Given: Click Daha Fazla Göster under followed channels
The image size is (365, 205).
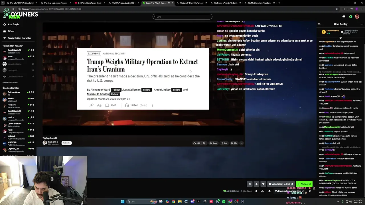Looking at the screenshot, I should click(10, 83).
